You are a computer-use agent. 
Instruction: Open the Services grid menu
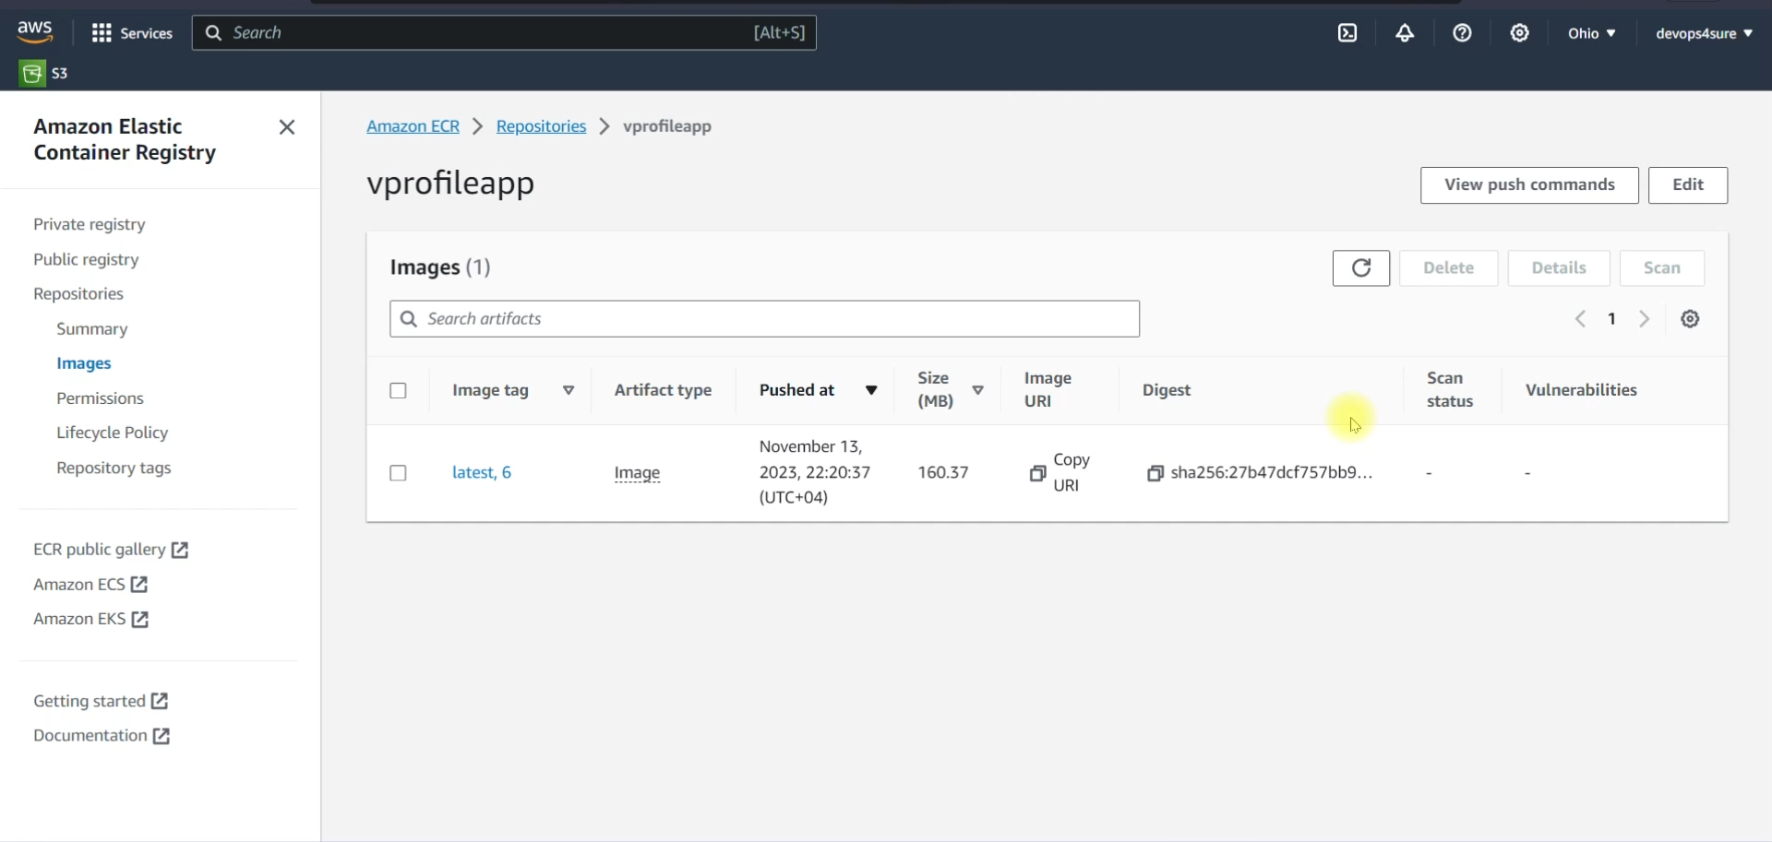pyautogui.click(x=132, y=33)
